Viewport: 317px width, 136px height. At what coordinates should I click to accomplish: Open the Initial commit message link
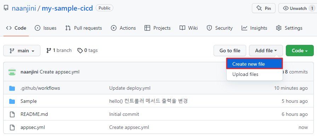coord(124,114)
